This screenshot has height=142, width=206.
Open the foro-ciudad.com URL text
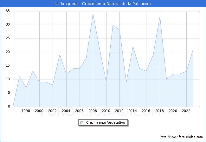point(182,137)
